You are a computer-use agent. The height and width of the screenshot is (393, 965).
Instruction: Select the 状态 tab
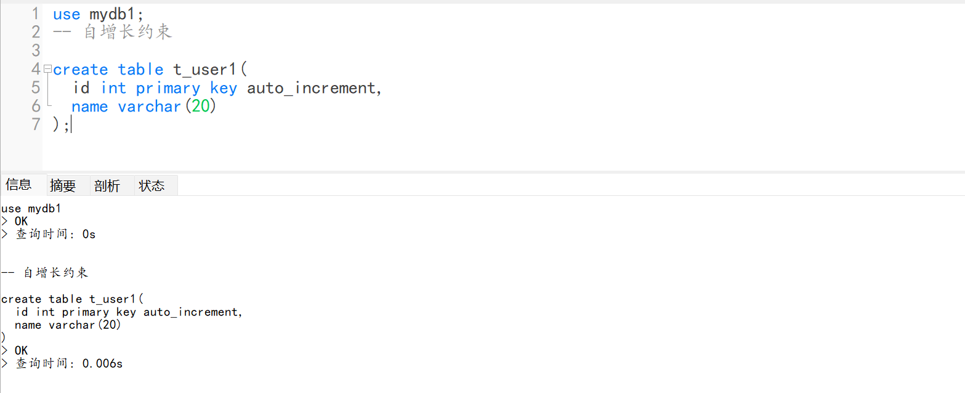point(151,185)
